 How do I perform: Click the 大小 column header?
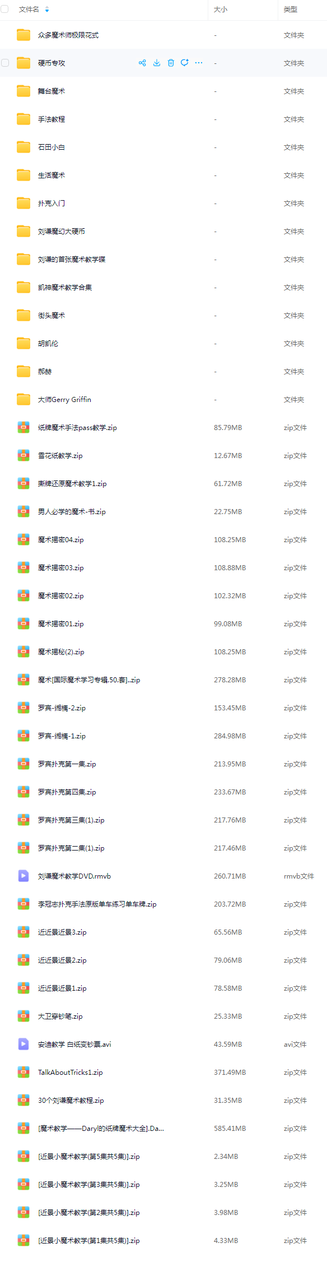(x=221, y=10)
